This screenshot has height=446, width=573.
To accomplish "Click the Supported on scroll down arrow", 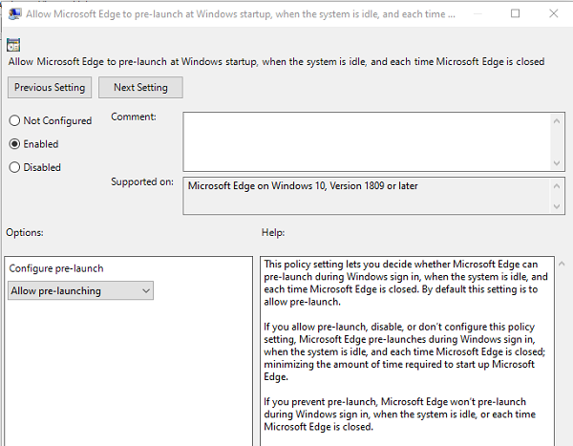I will click(x=558, y=206).
